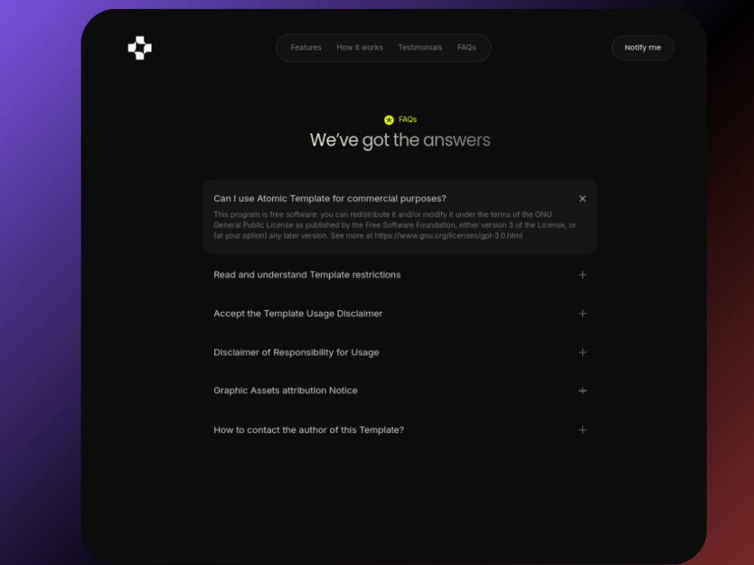The width and height of the screenshot is (754, 565).
Task: Click plus icon for contact author row
Action: [x=582, y=430]
